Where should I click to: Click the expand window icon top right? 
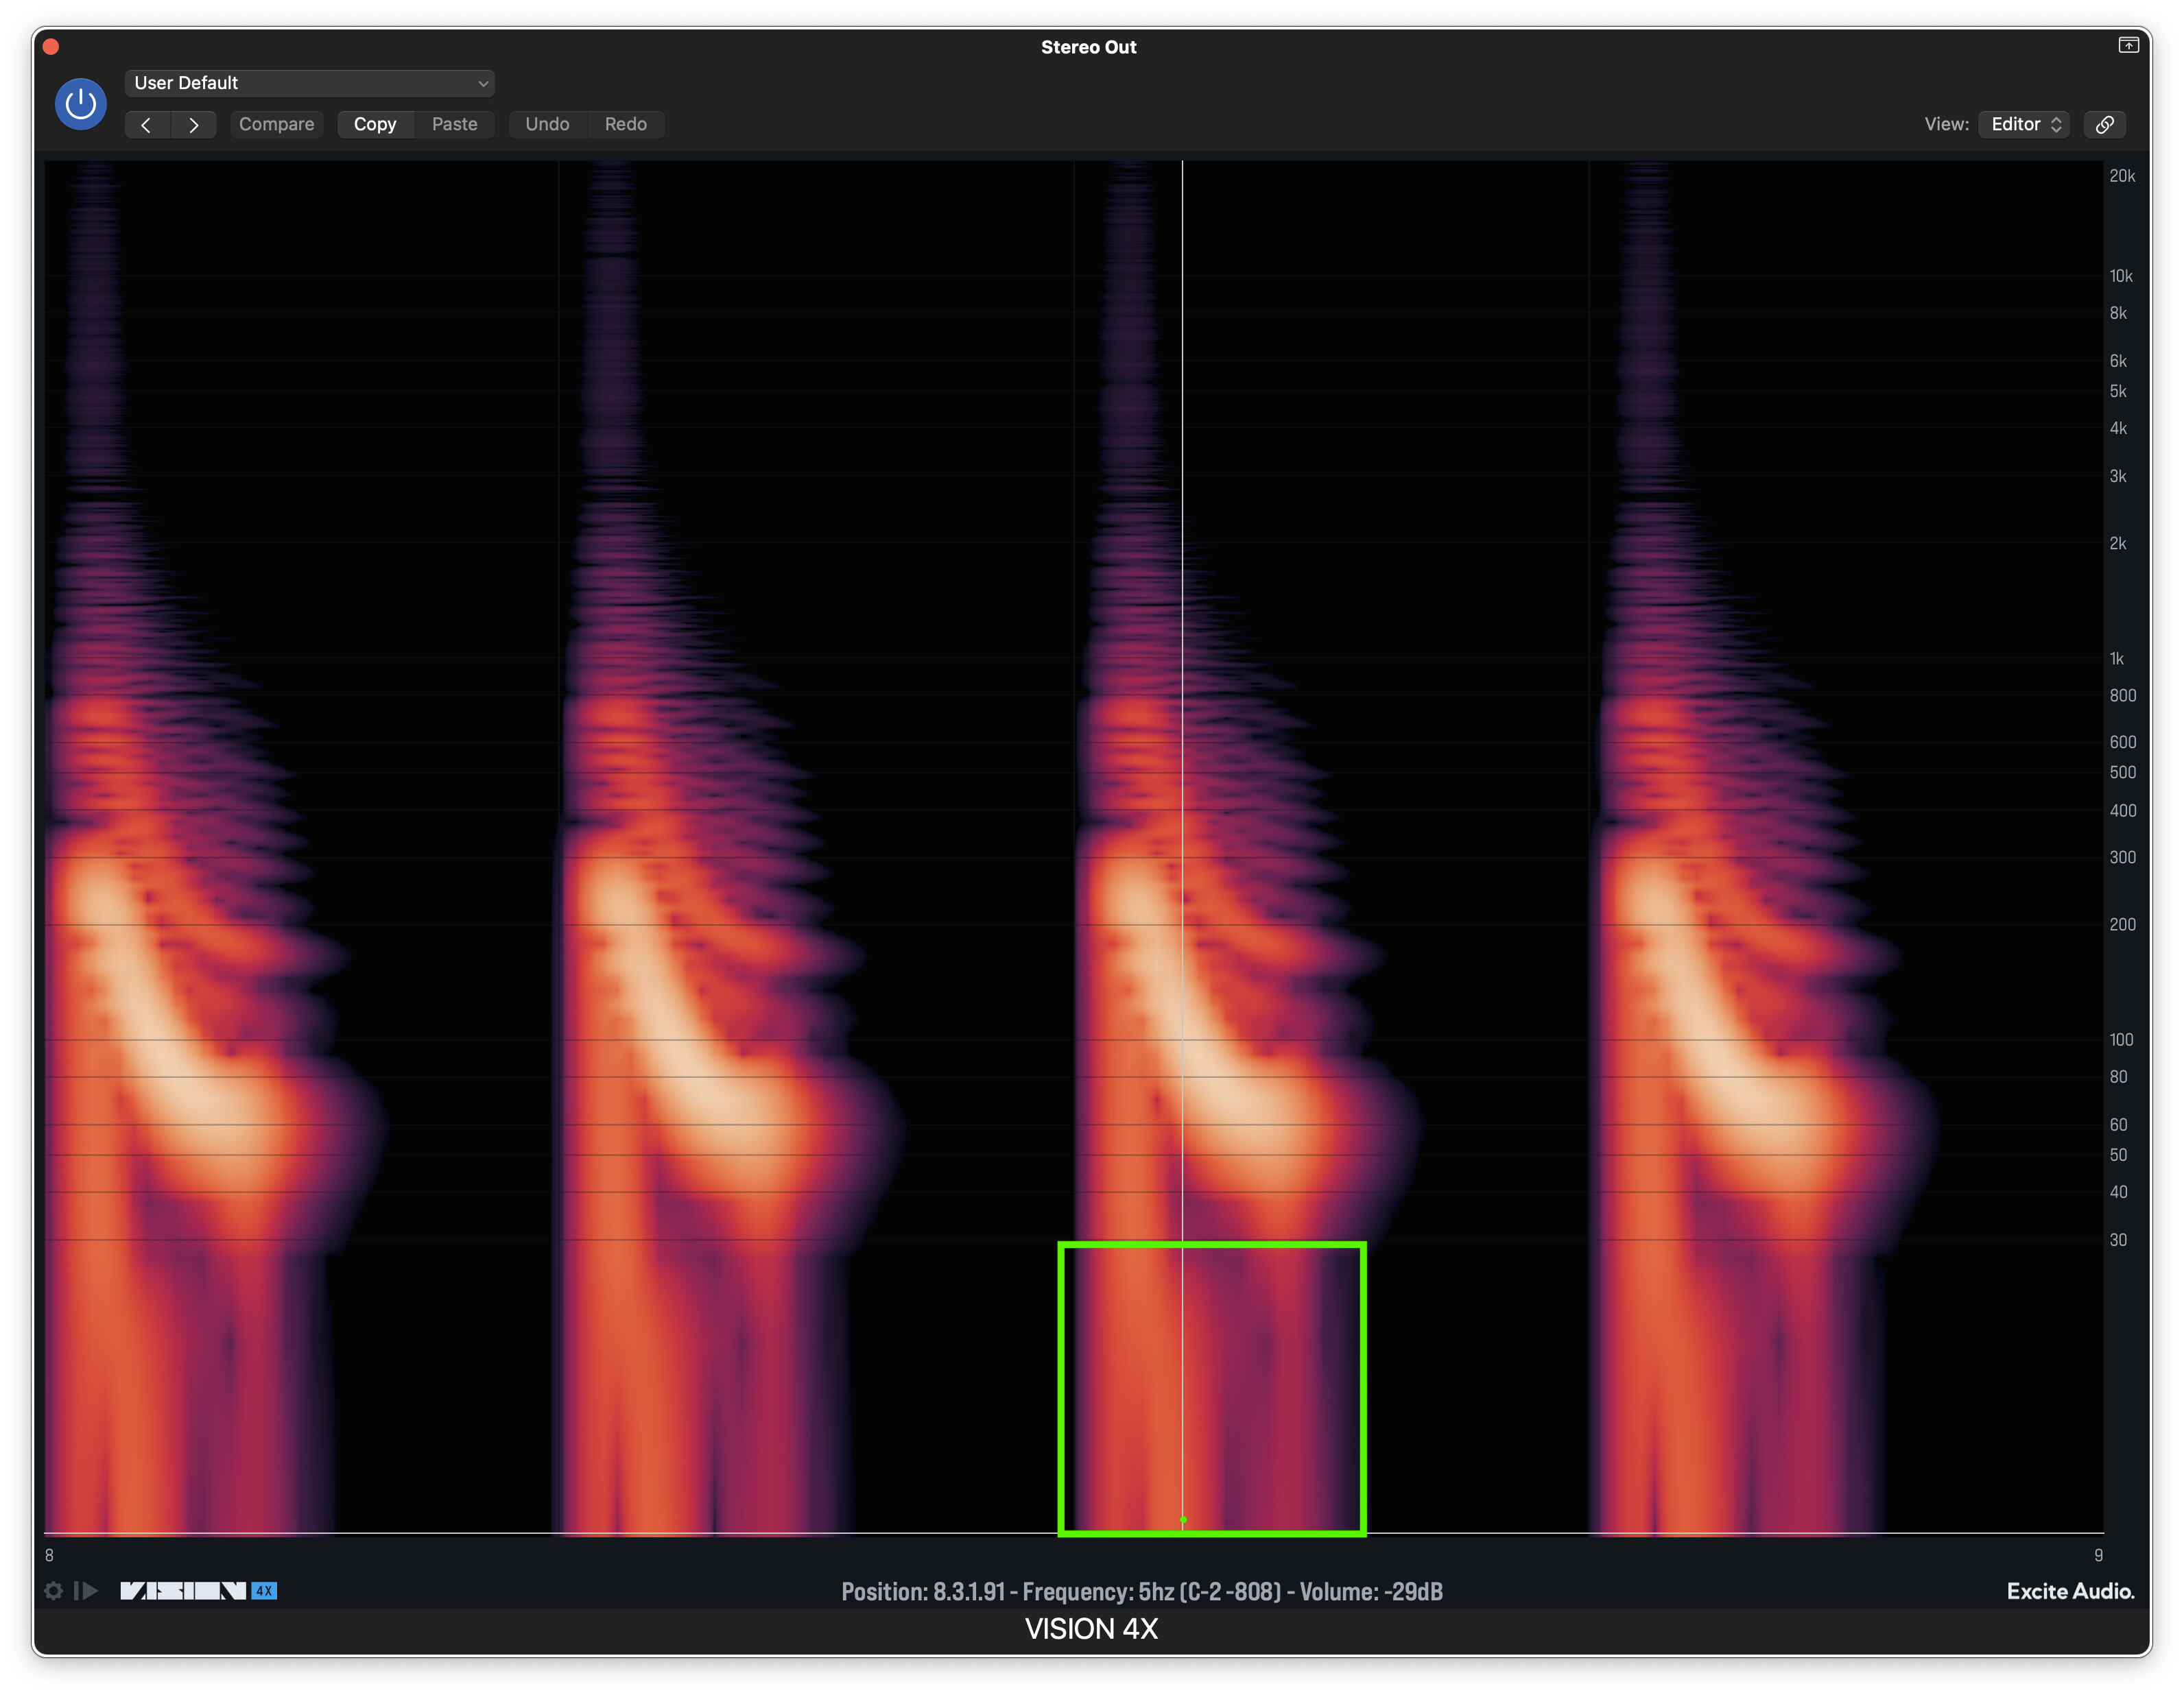click(2128, 45)
